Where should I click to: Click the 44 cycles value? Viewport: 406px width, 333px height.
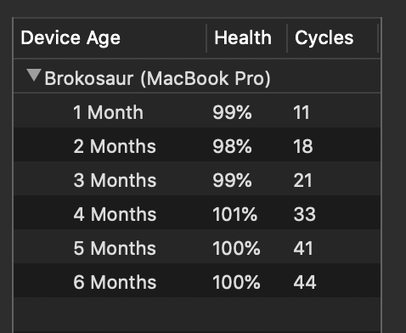pyautogui.click(x=305, y=282)
